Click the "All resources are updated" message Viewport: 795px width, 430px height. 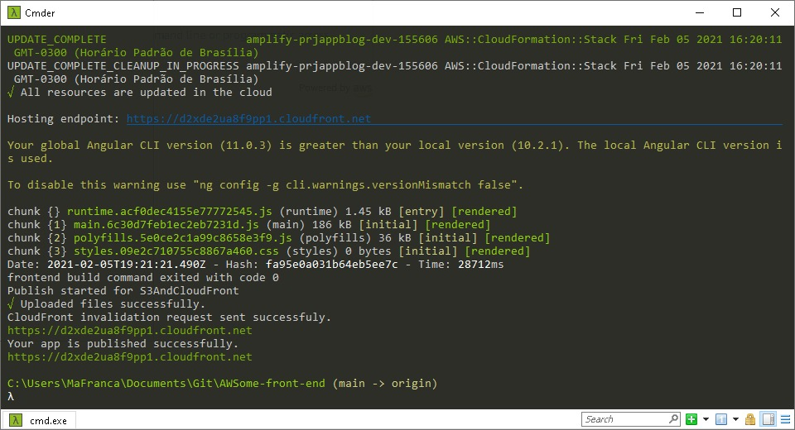[x=146, y=92]
